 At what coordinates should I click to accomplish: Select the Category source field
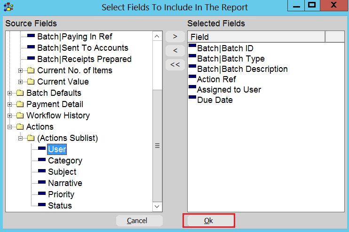tap(65, 161)
